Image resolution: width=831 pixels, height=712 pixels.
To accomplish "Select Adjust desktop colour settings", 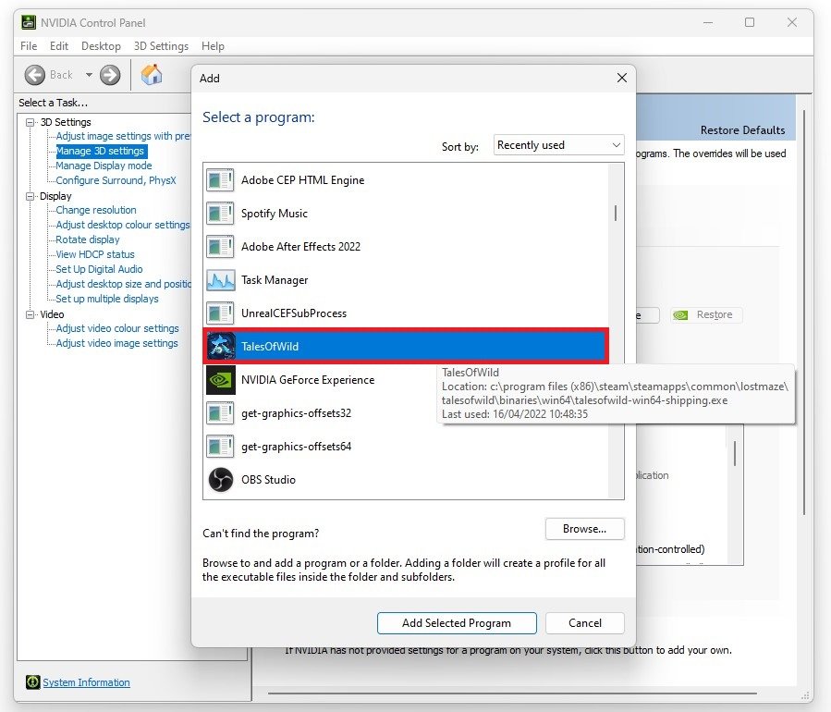I will pyautogui.click(x=123, y=225).
